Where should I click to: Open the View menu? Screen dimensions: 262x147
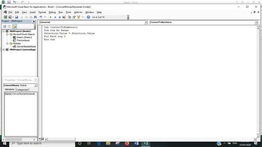tap(24, 12)
